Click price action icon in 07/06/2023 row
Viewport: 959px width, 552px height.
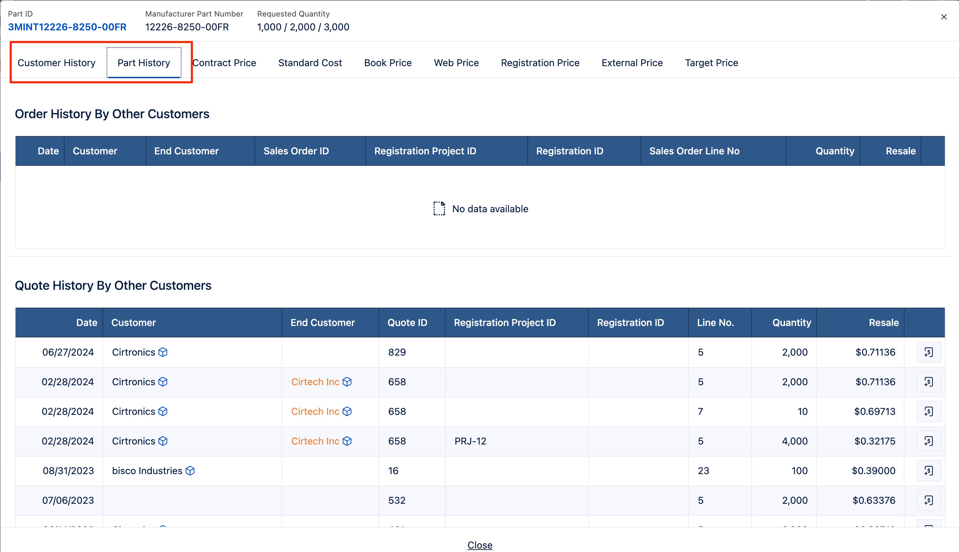point(929,500)
